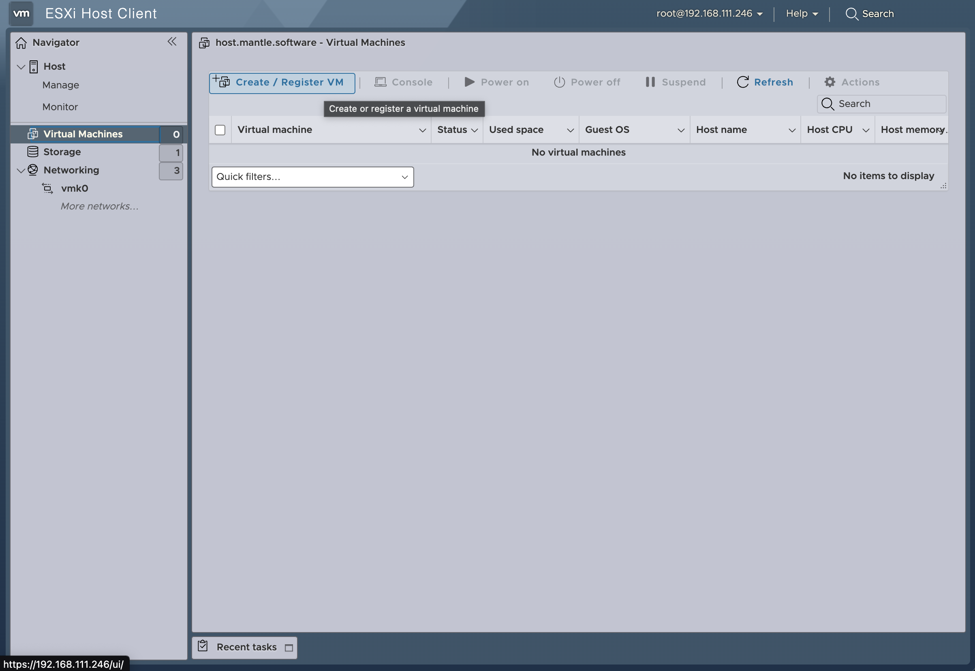
Task: Click the Create / Register VM icon
Action: pos(221,81)
